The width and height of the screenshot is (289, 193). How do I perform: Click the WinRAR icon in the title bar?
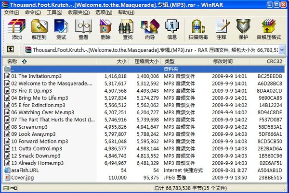tap(5, 4)
